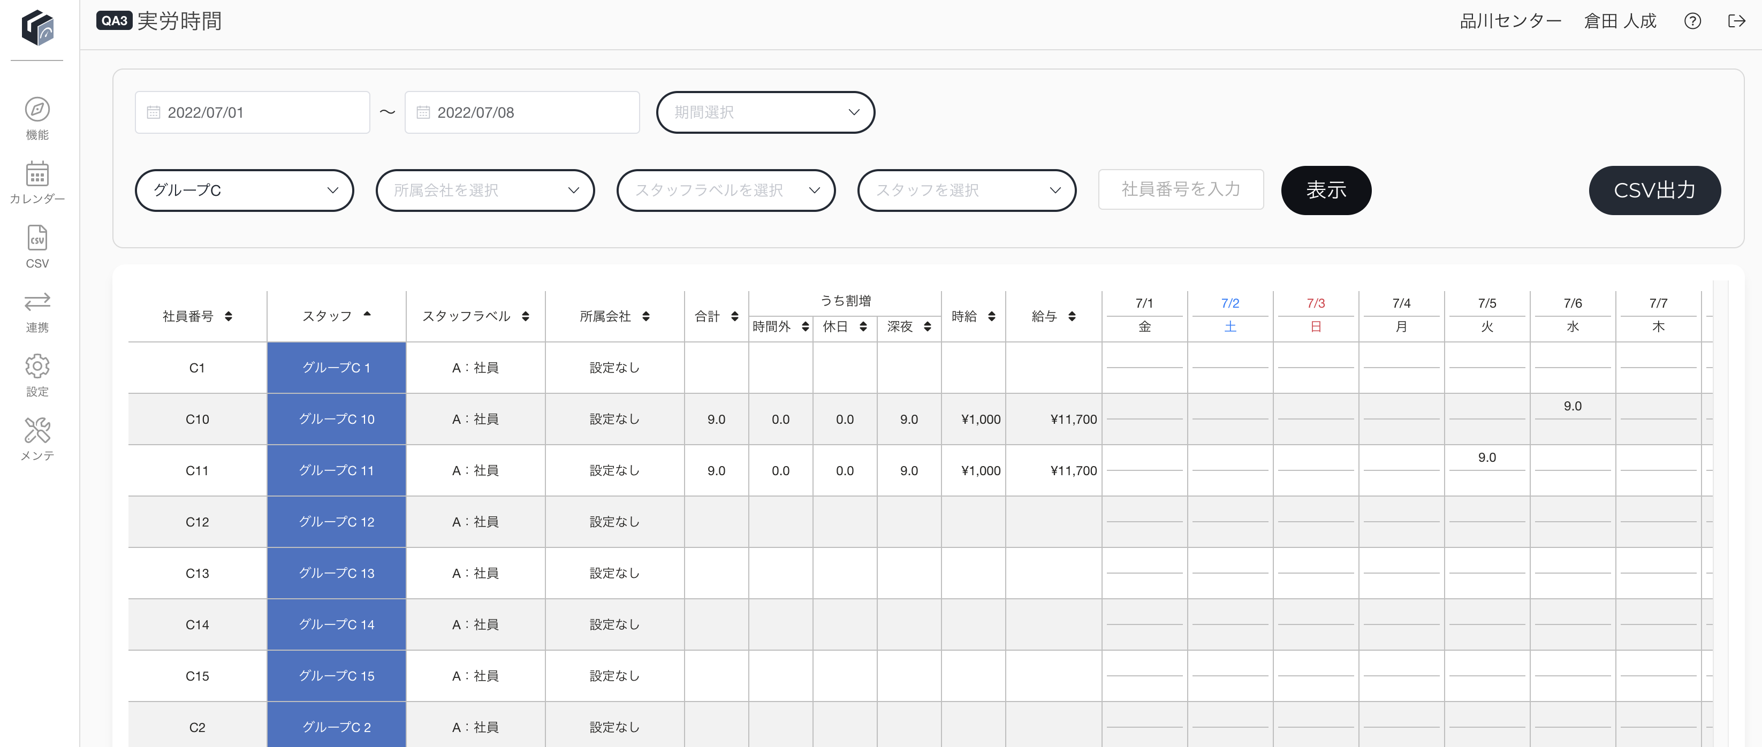This screenshot has width=1762, height=747.
Task: Click the end date 2022/07/08 field
Action: pos(522,112)
